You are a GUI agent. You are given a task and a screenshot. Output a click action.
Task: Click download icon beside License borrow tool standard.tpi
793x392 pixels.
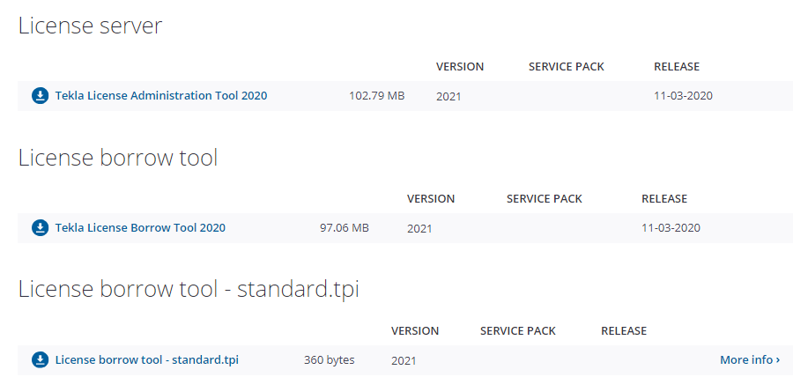40,360
